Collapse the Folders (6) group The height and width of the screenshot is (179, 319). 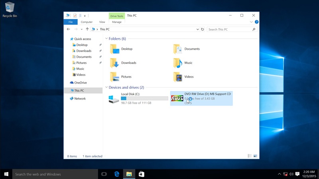click(106, 39)
